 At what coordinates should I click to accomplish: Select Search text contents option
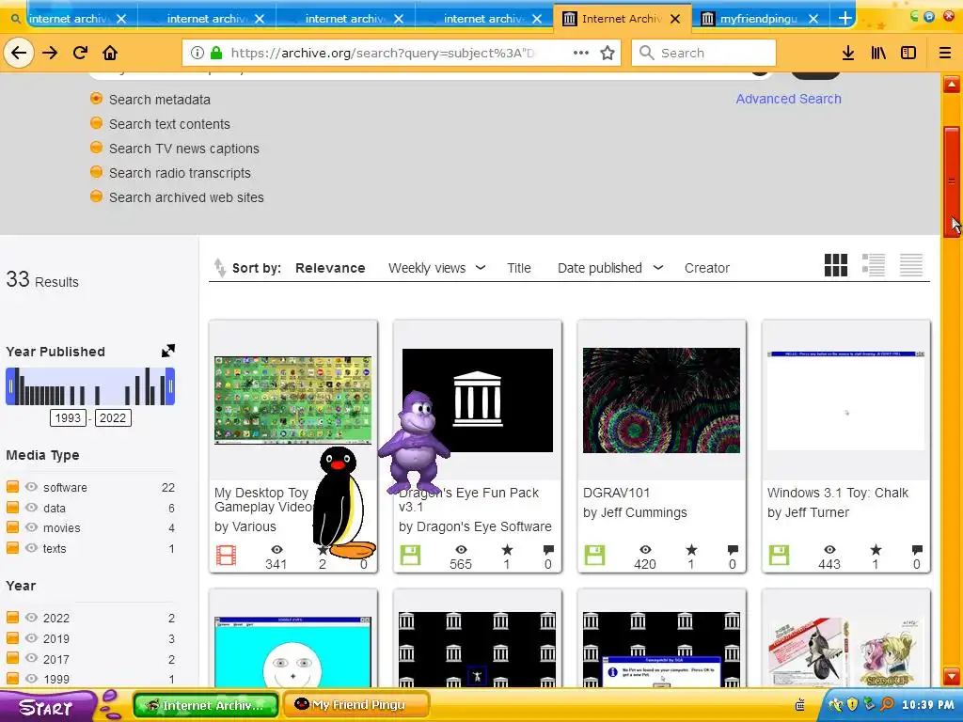(x=96, y=123)
